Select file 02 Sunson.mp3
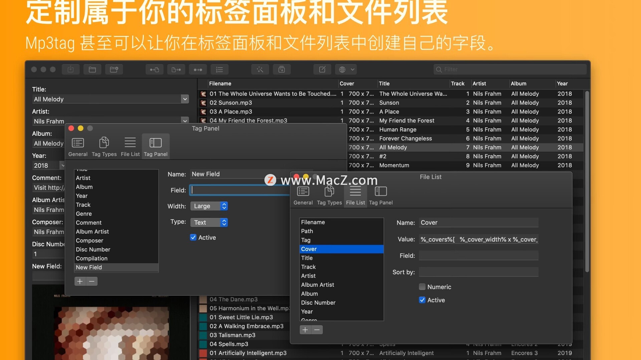This screenshot has width=641, height=360. (x=231, y=103)
